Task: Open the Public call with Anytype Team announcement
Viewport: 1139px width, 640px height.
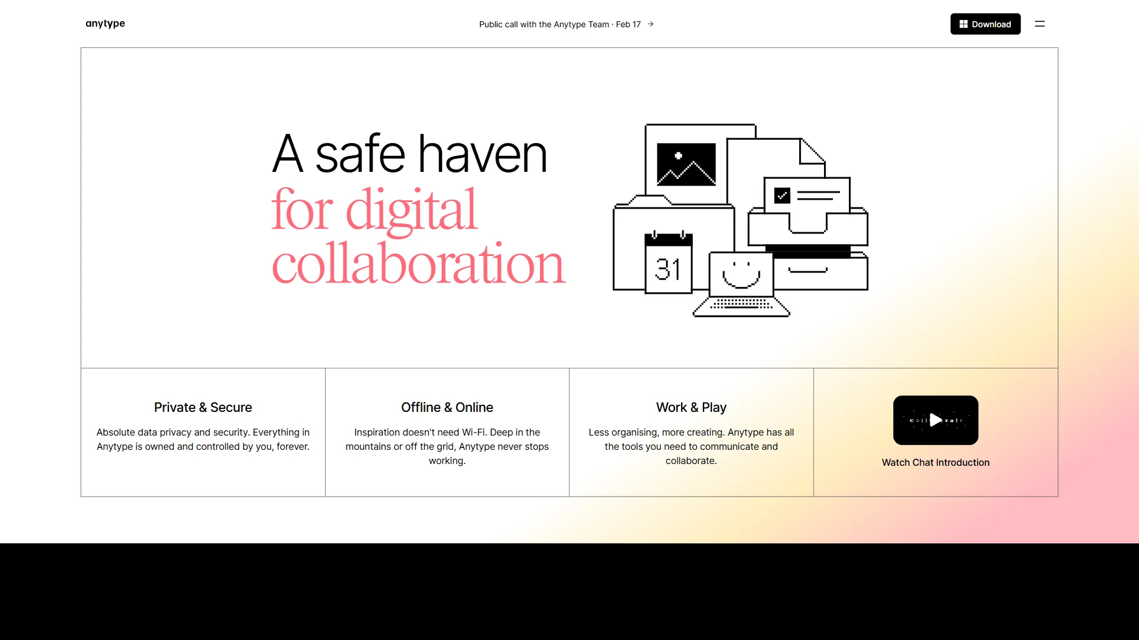Action: click(x=566, y=24)
